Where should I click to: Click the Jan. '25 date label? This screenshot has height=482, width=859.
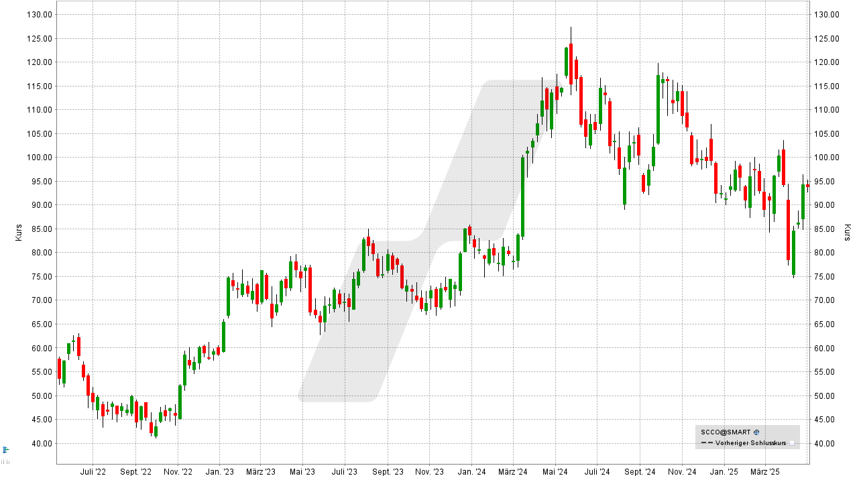[x=723, y=472]
